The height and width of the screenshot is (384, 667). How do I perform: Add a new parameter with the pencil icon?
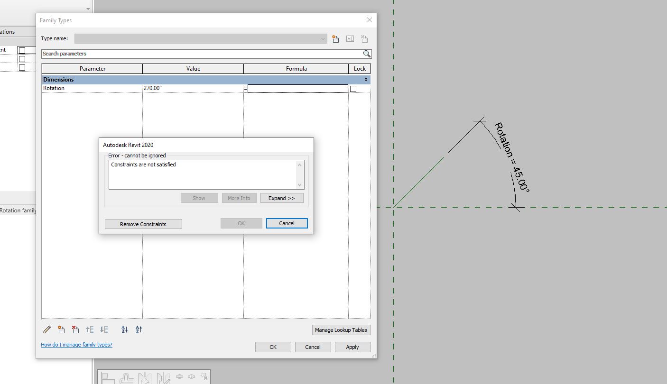click(46, 329)
